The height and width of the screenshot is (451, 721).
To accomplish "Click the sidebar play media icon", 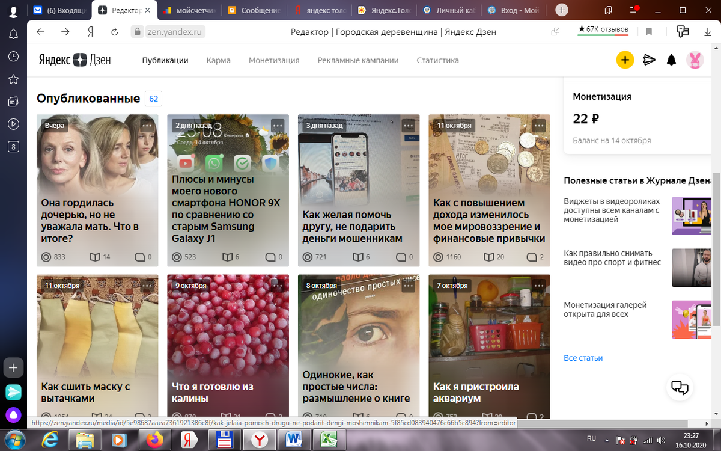I will click(13, 124).
